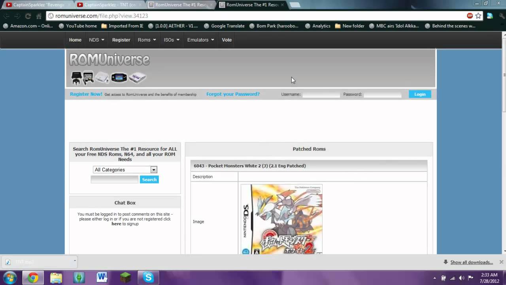The image size is (506, 285).
Task: Open Imported From IE bookmarks folder
Action: [122, 26]
